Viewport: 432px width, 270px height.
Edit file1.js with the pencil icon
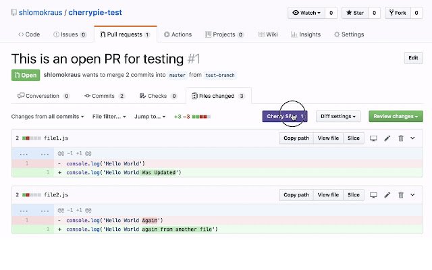pos(387,138)
